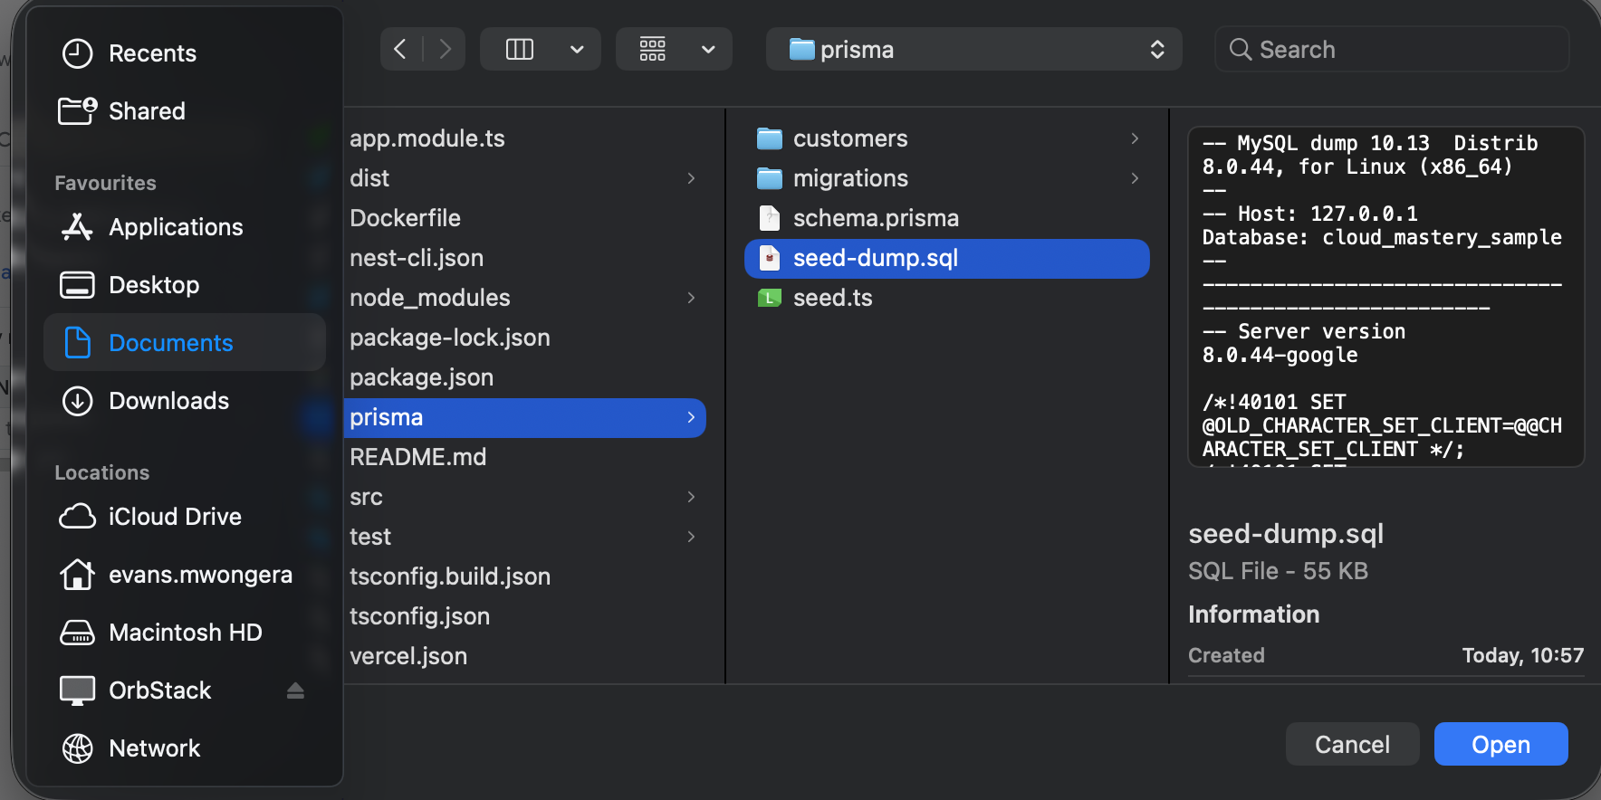Open the view mode dropdown chevron
The height and width of the screenshot is (800, 1601).
click(577, 50)
